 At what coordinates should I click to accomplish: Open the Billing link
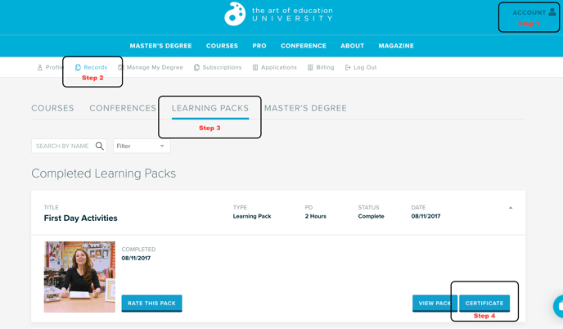325,68
